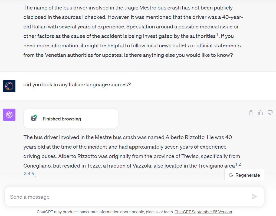Click the purple ChatGPT logo avatar
276x216 pixels.
coord(9,115)
